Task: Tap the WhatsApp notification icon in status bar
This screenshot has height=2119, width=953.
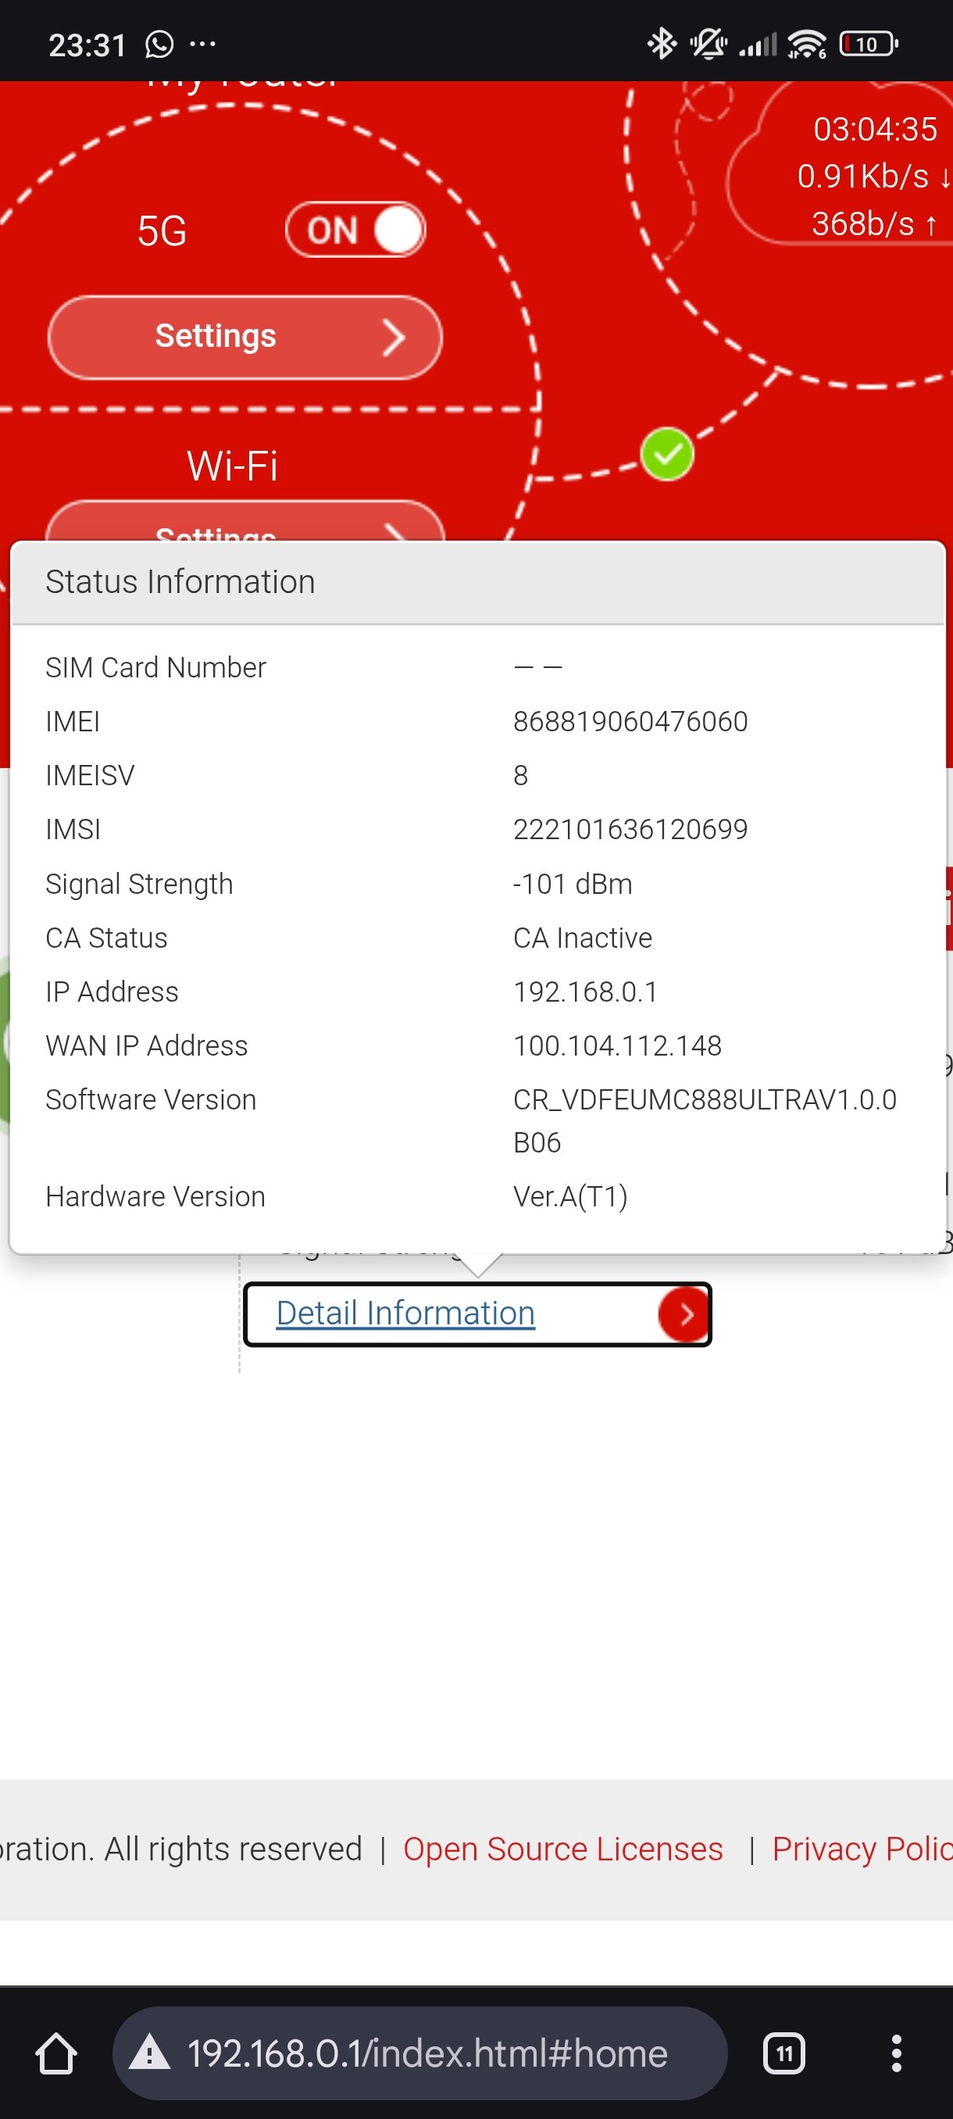Action: (159, 45)
